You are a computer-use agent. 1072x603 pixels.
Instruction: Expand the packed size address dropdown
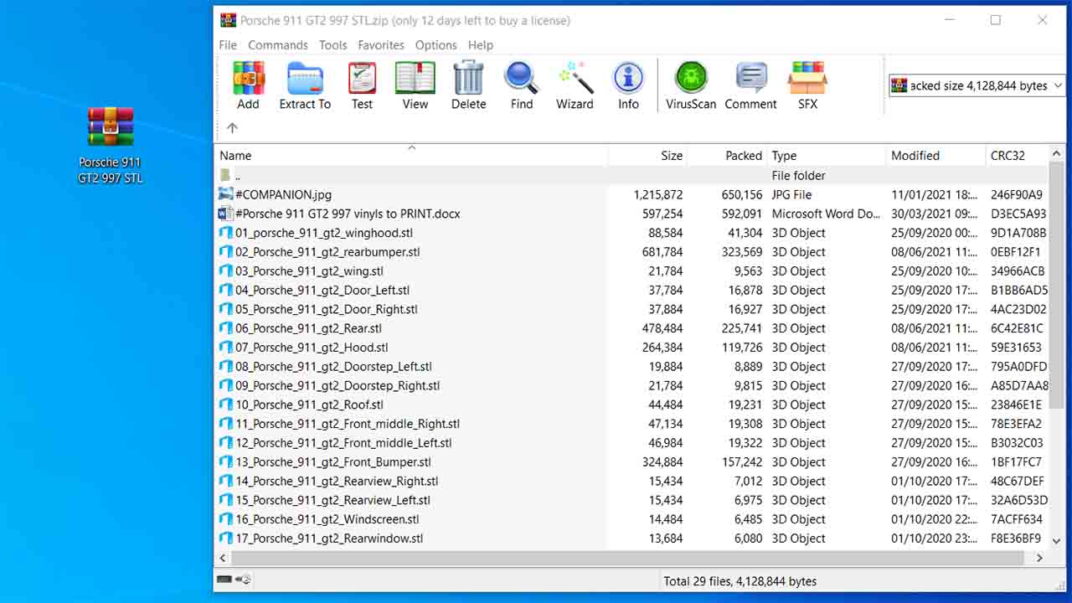tap(1058, 85)
